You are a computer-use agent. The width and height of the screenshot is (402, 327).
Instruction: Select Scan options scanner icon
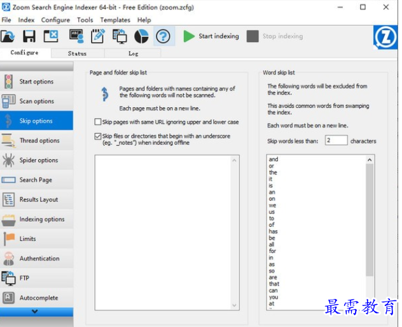pyautogui.click(x=8, y=101)
